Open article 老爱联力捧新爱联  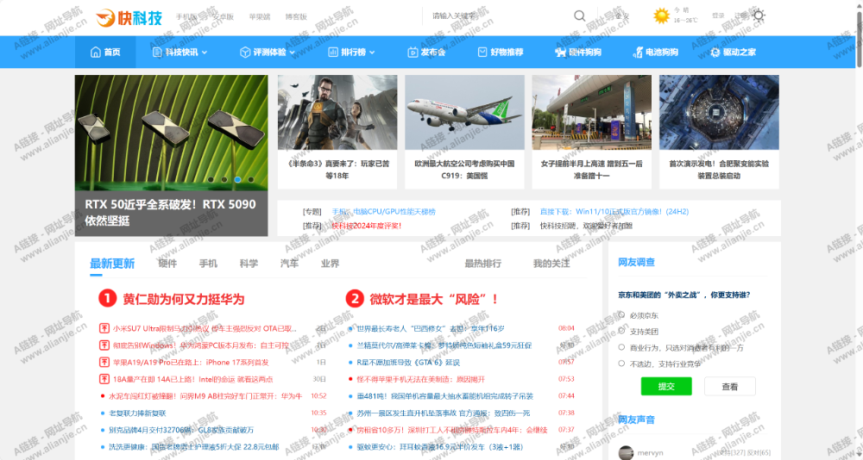pyautogui.click(x=137, y=413)
